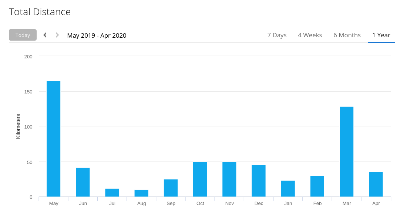The image size is (400, 212).
Task: Click the June distance bar
Action: pos(83,182)
